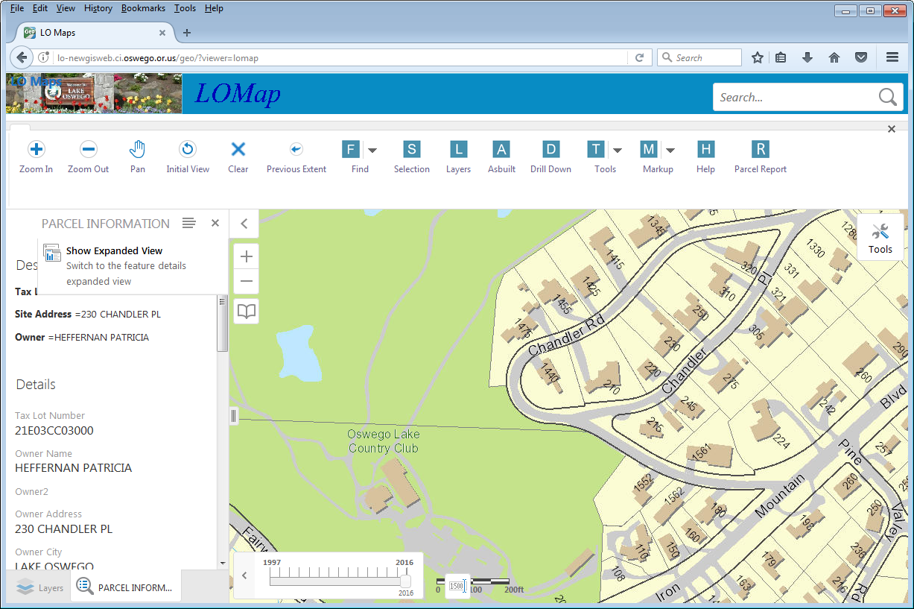
Task: Collapse the side panel with chevron
Action: (x=244, y=223)
